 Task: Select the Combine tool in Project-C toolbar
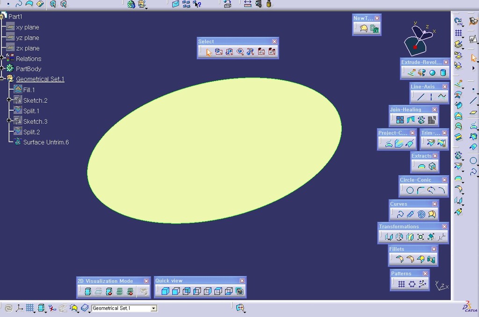(399, 143)
